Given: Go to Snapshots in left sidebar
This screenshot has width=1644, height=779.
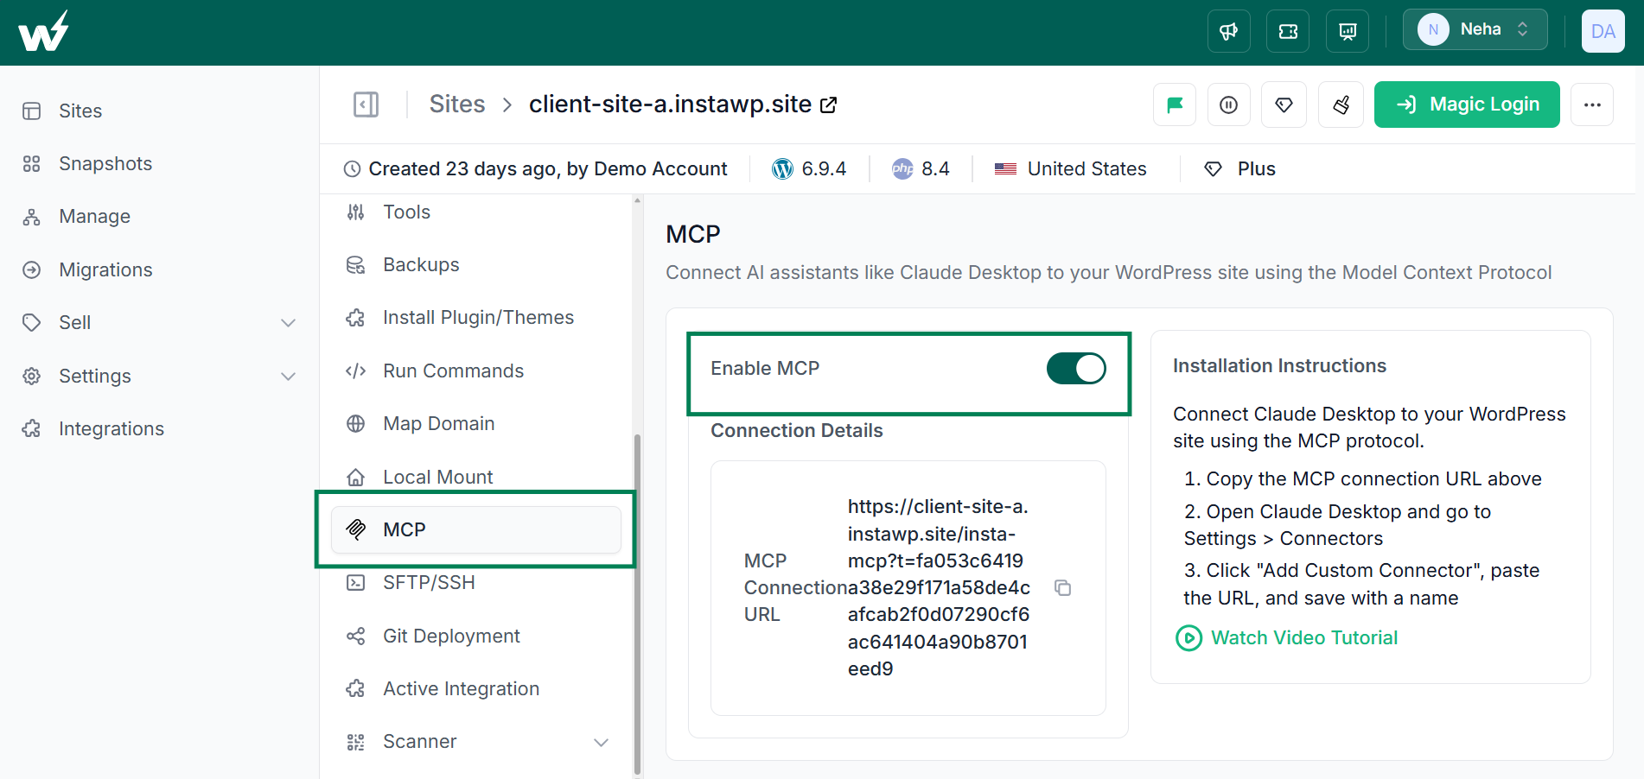Looking at the screenshot, I should [105, 164].
